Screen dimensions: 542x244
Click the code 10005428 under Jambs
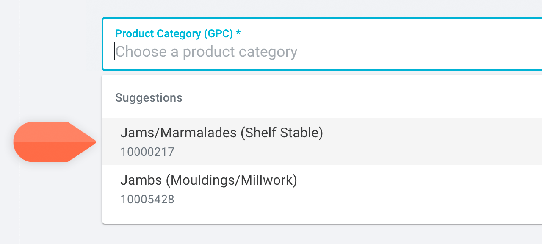[x=147, y=199]
